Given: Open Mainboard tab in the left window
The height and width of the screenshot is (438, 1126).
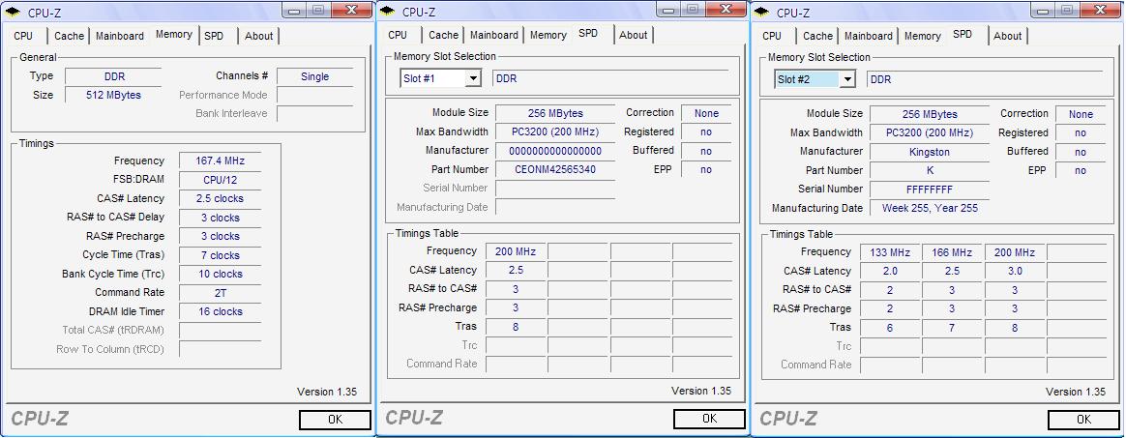Looking at the screenshot, I should tap(120, 36).
